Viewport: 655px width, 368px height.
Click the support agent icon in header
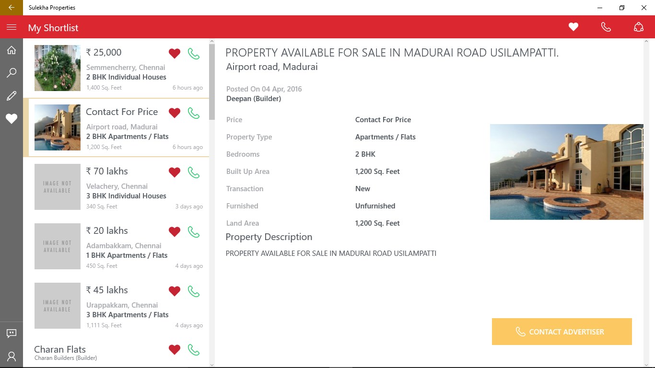pyautogui.click(x=639, y=27)
